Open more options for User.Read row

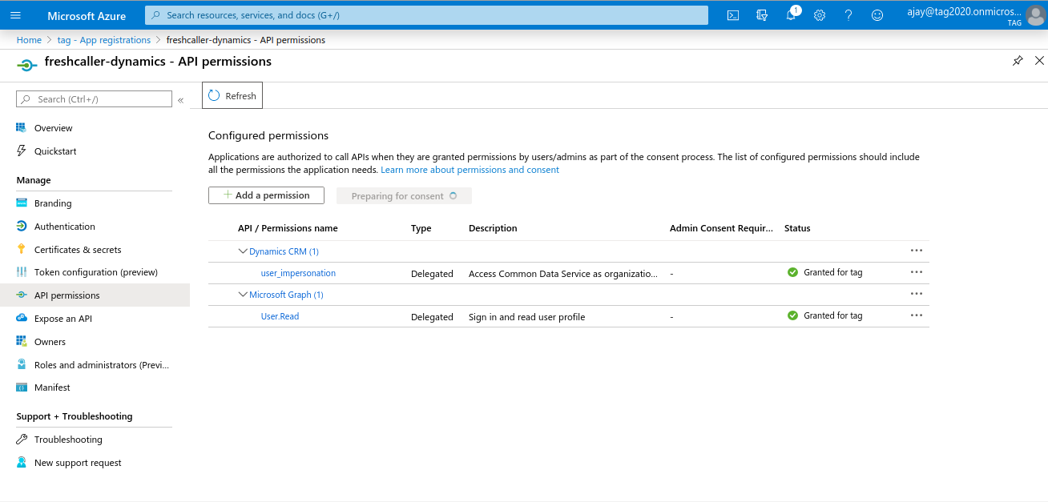click(917, 315)
